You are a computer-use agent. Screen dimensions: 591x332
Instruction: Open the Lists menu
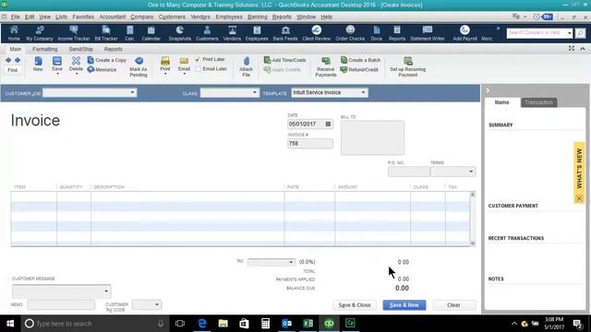click(61, 17)
